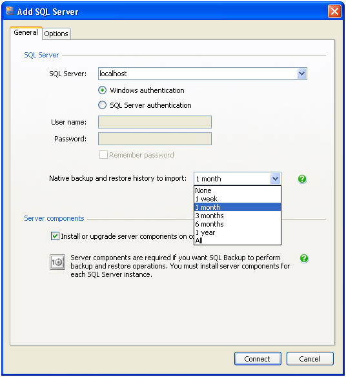Switch to the General tab
Image resolution: width=346 pixels, height=377 pixels.
point(26,33)
